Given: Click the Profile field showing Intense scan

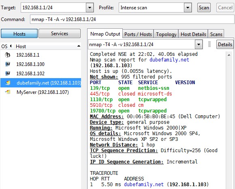Looking at the screenshot, I should (x=152, y=7).
